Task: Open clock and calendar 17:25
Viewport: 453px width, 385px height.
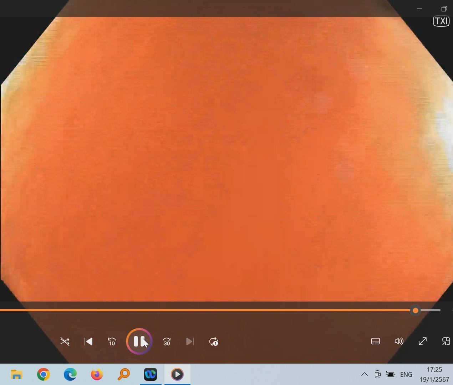Action: 434,374
